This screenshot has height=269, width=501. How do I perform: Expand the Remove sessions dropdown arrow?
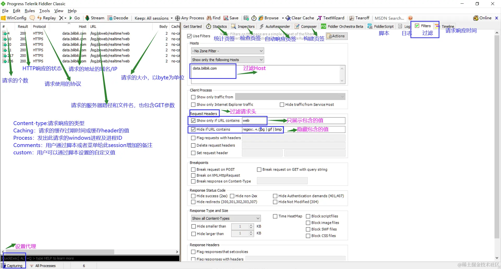point(65,18)
